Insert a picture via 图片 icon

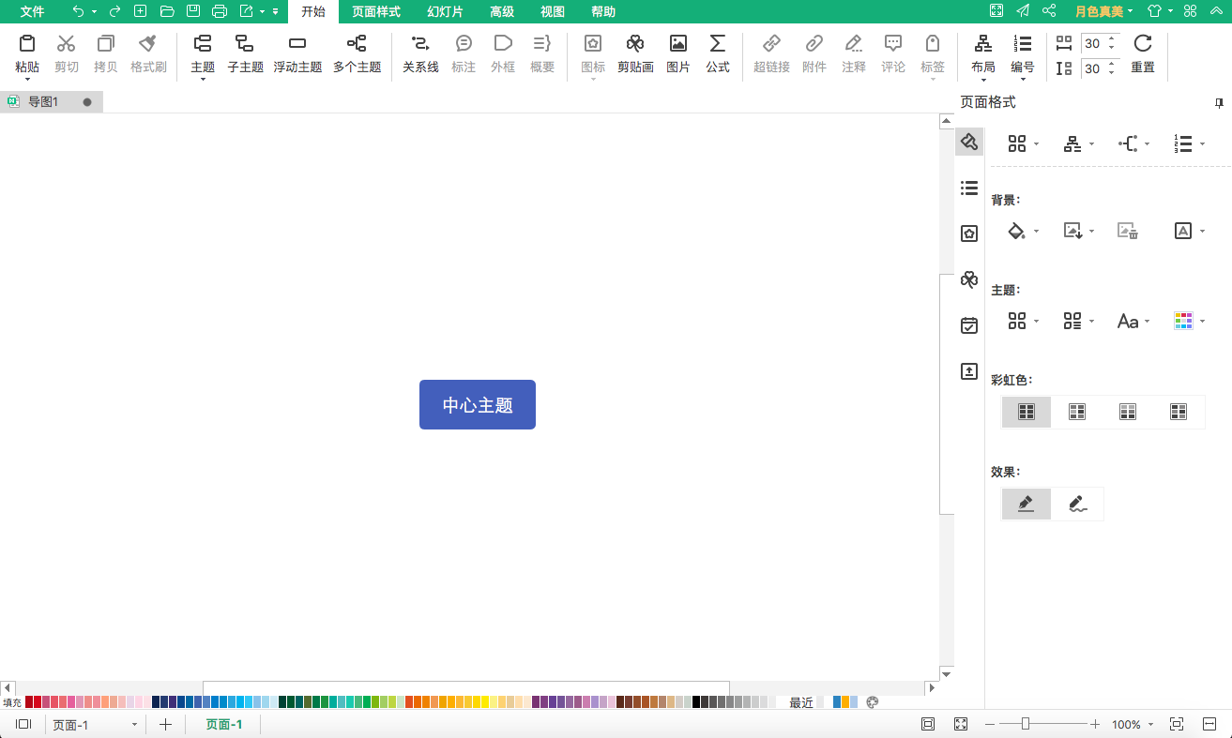pos(677,44)
